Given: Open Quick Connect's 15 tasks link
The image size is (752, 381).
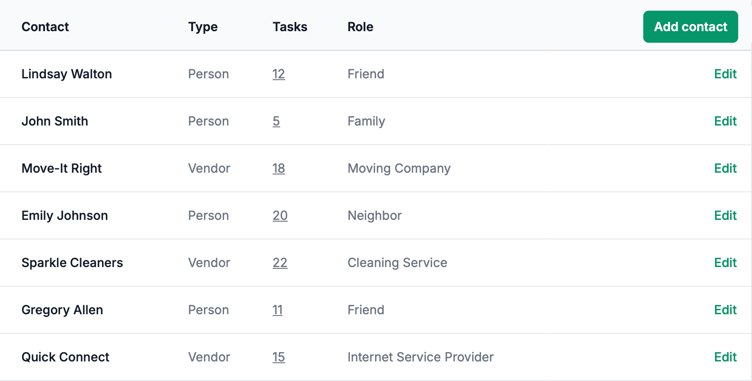Looking at the screenshot, I should [x=278, y=357].
